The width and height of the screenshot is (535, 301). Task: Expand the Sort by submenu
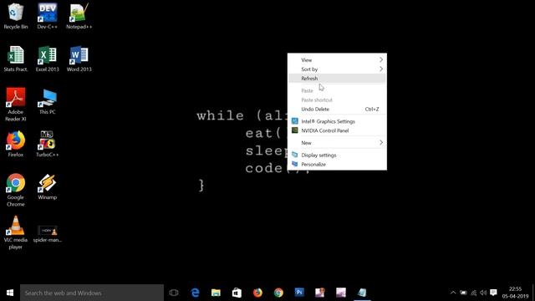coord(337,69)
